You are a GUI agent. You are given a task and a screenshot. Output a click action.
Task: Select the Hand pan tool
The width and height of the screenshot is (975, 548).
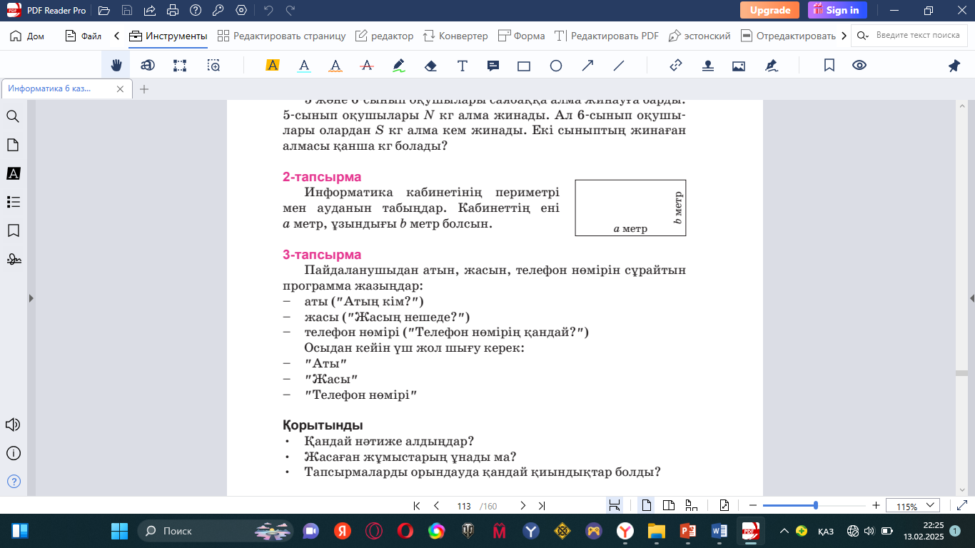point(116,66)
